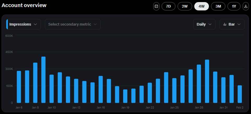Select the lowest bar on Jan 19
Viewport: 251px width, 114px height.
125,96
